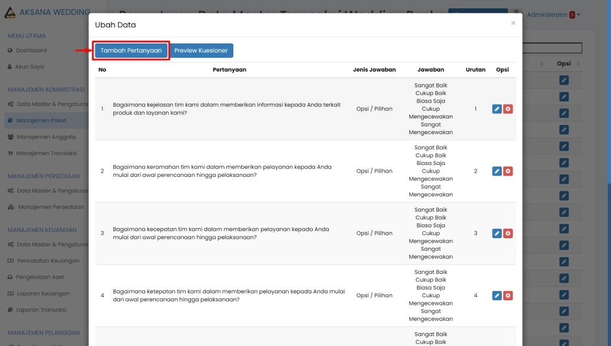Viewport: 611px width, 346px height.
Task: Open the Administrator user dropdown
Action: pyautogui.click(x=553, y=14)
